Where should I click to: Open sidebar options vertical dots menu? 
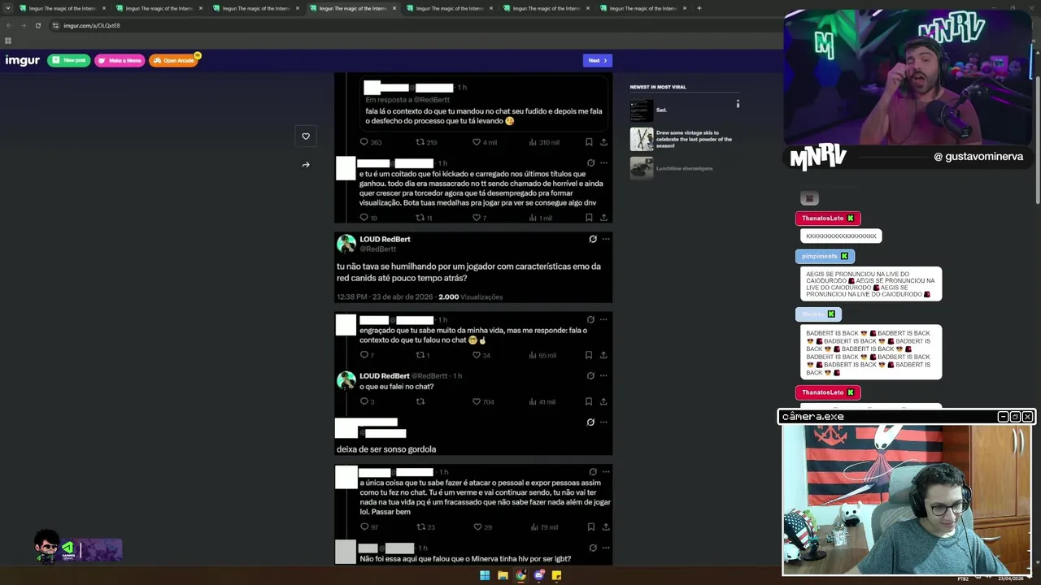tap(738, 104)
